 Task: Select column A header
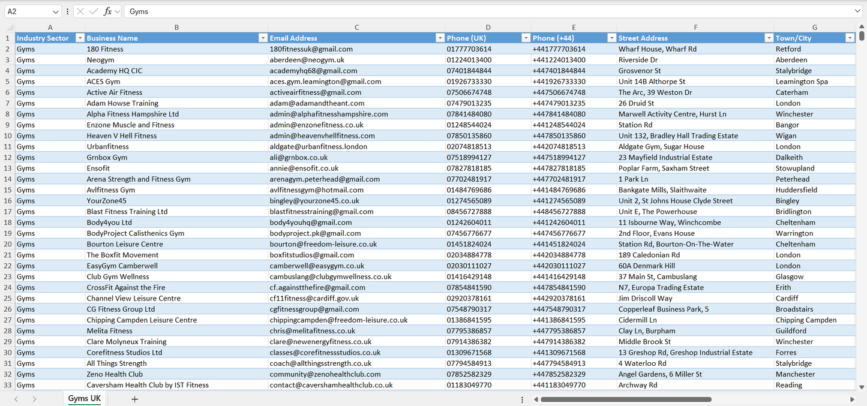coord(50,28)
